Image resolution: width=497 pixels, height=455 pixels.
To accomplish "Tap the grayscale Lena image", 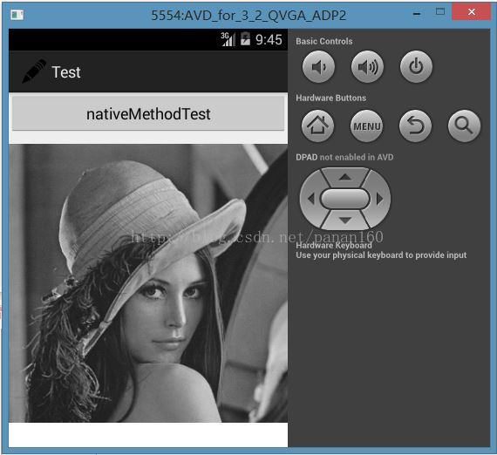I will [x=148, y=283].
